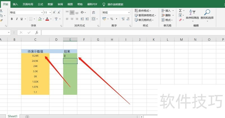The width and height of the screenshot is (225, 118).
Task: Align text left
Action: (x=67, y=19)
